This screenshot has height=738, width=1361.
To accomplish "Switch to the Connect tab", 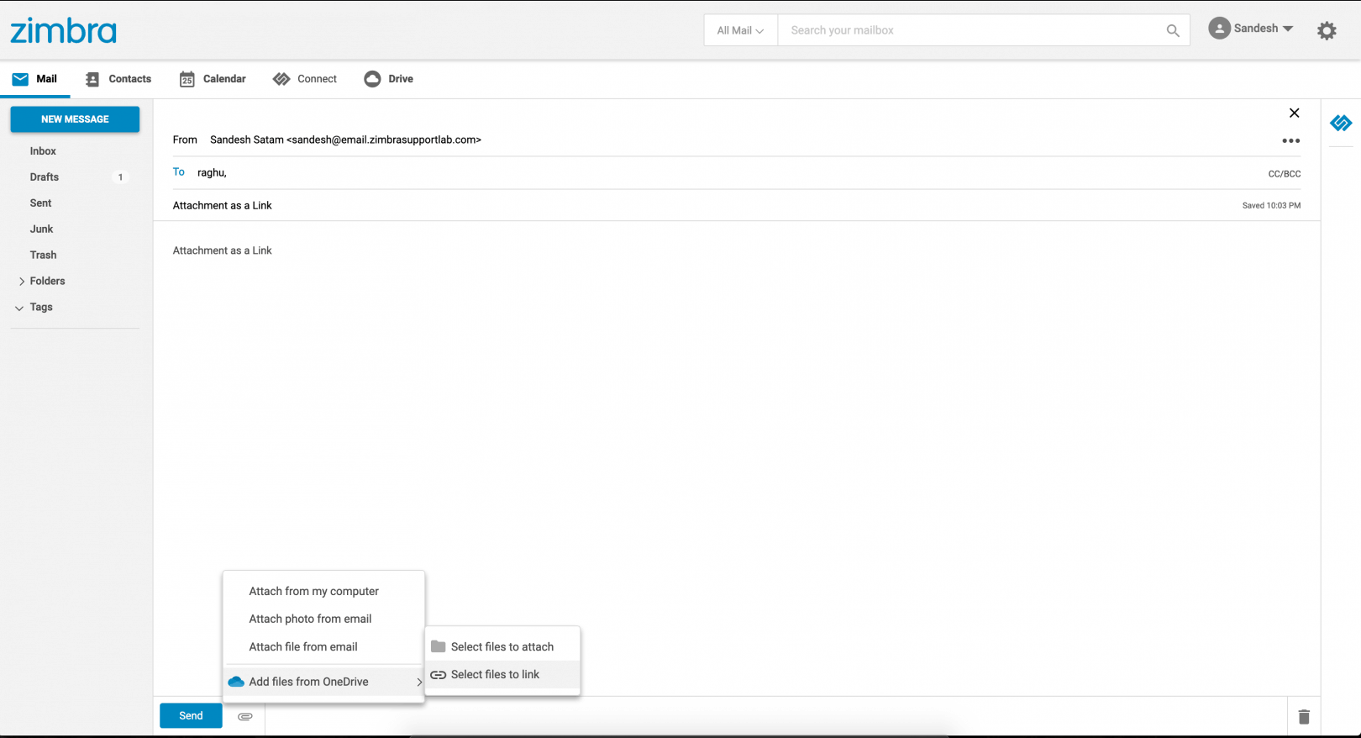I will click(305, 79).
